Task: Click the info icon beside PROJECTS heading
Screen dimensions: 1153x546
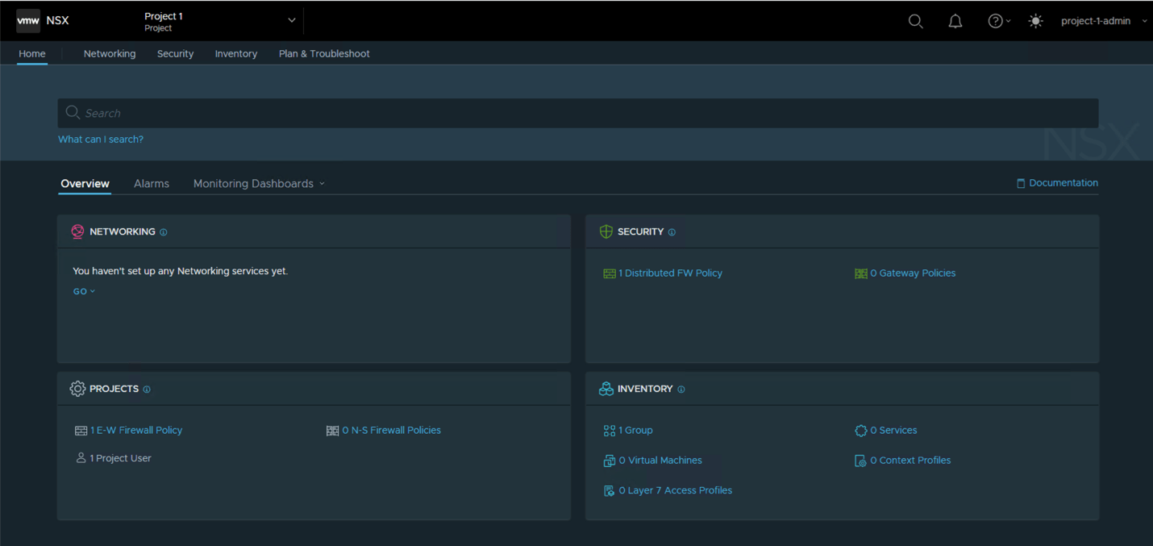Action: point(146,389)
